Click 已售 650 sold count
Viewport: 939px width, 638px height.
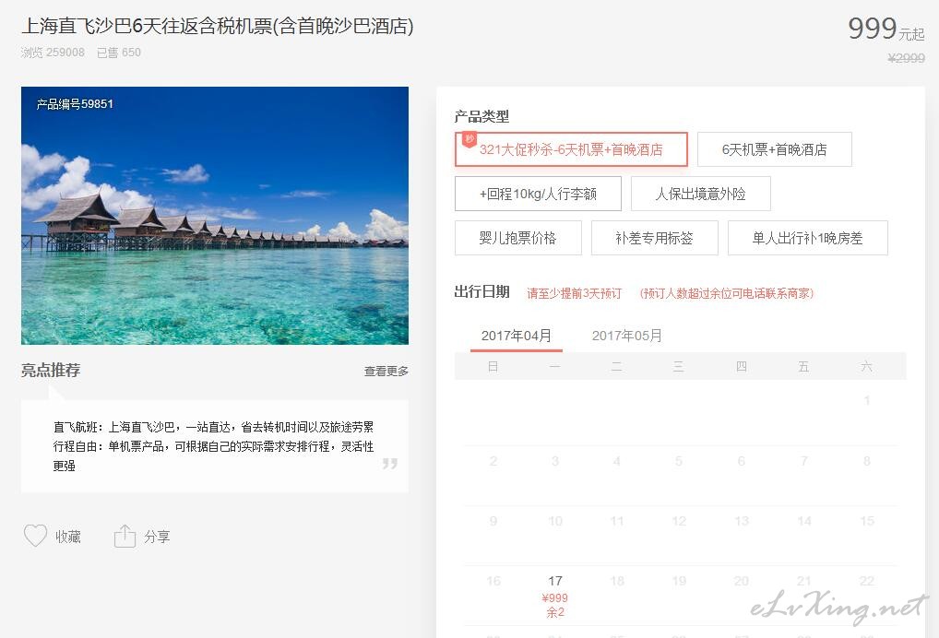tap(119, 53)
